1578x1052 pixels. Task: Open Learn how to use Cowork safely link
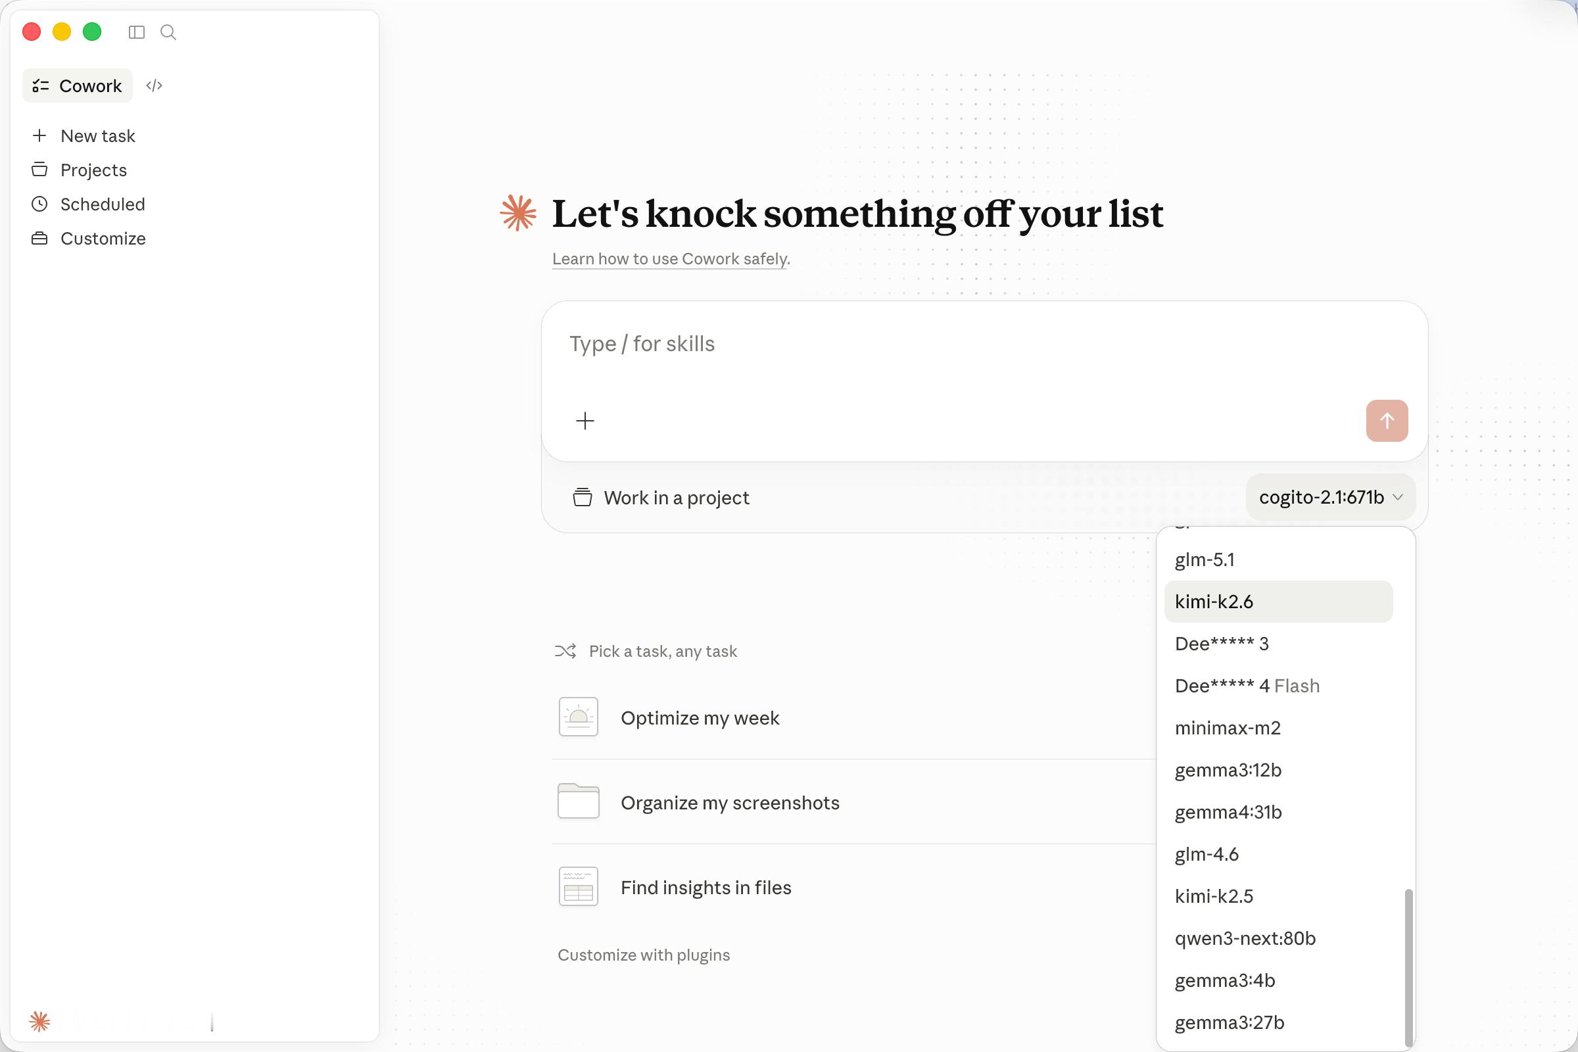point(671,259)
